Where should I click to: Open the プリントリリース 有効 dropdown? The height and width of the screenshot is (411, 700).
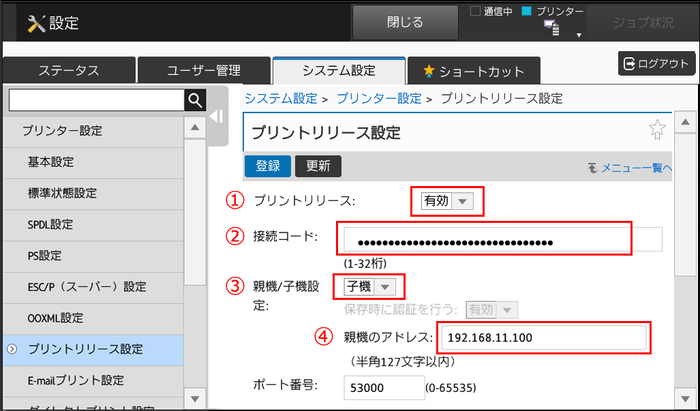(x=447, y=201)
